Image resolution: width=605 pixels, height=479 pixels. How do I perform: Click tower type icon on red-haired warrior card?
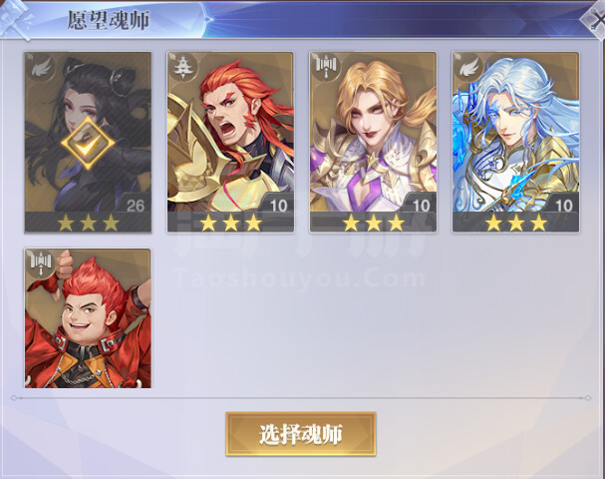(x=182, y=68)
